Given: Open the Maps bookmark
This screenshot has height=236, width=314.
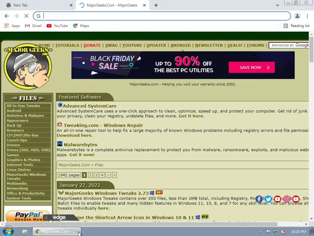Looking at the screenshot, I should coord(81,26).
